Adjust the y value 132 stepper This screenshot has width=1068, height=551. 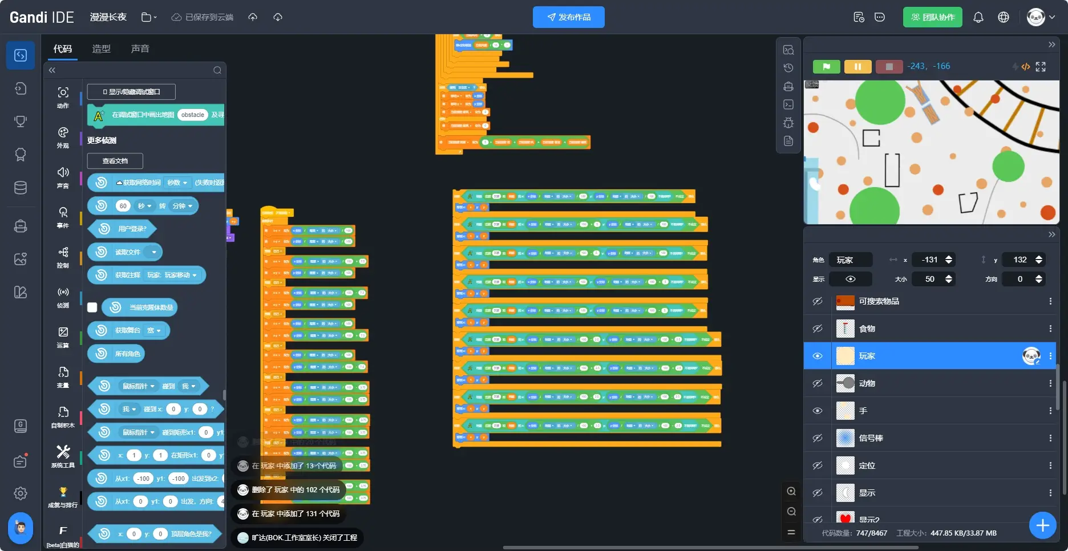coord(1039,260)
